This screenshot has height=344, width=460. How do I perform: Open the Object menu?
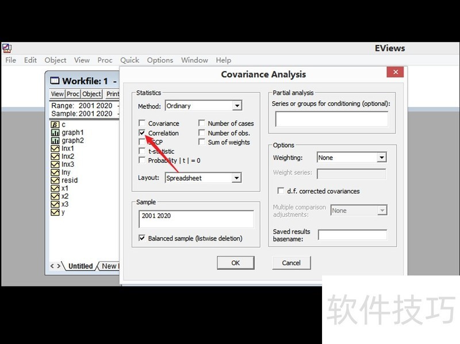pyautogui.click(x=55, y=60)
